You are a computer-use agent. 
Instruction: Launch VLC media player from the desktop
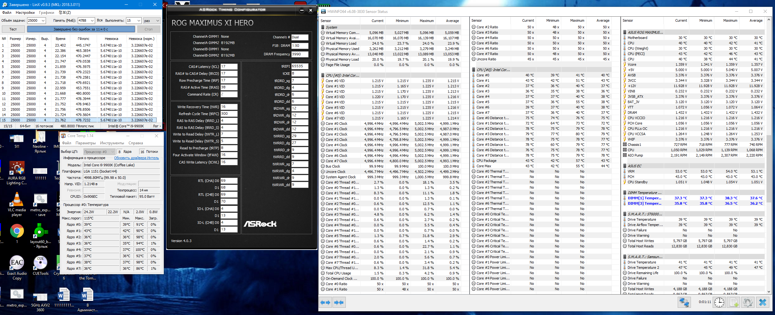17,204
